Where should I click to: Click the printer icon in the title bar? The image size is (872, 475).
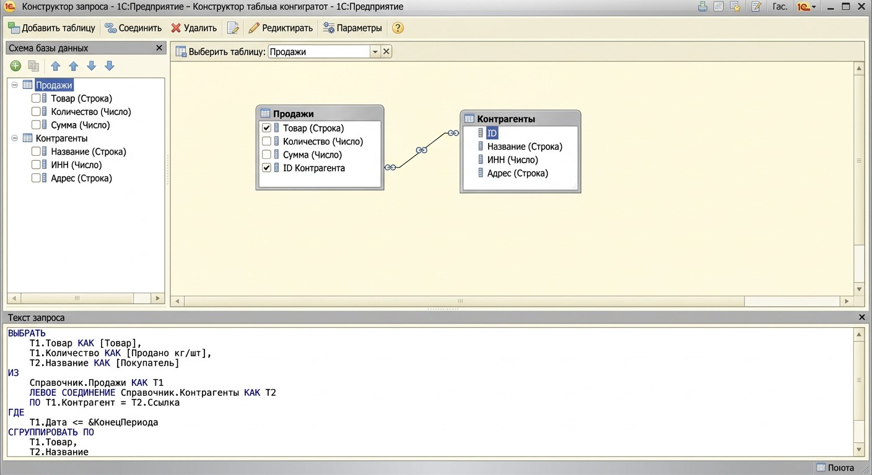pyautogui.click(x=702, y=7)
